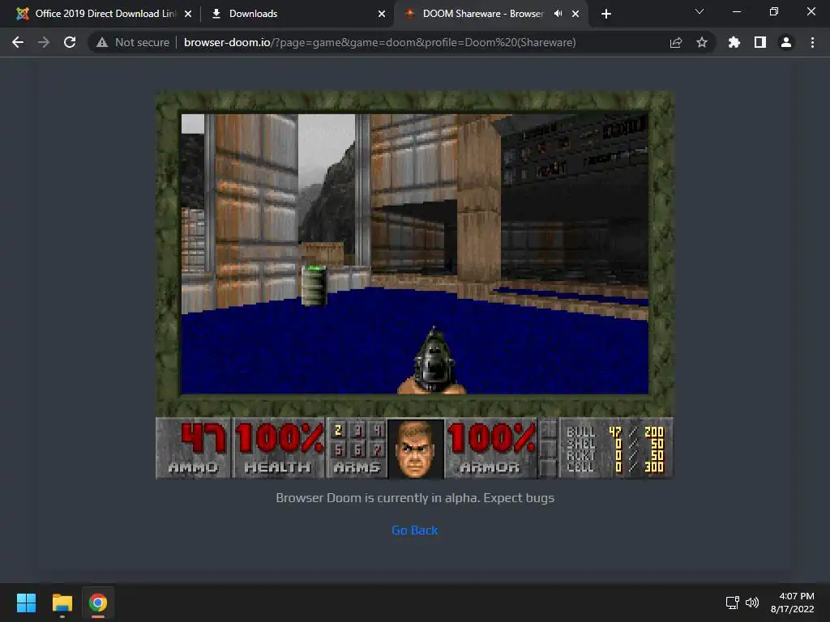Screen dimensions: 830x622
Task: Click the 'Browser Doom is currently in alpha' text
Action: coord(415,498)
